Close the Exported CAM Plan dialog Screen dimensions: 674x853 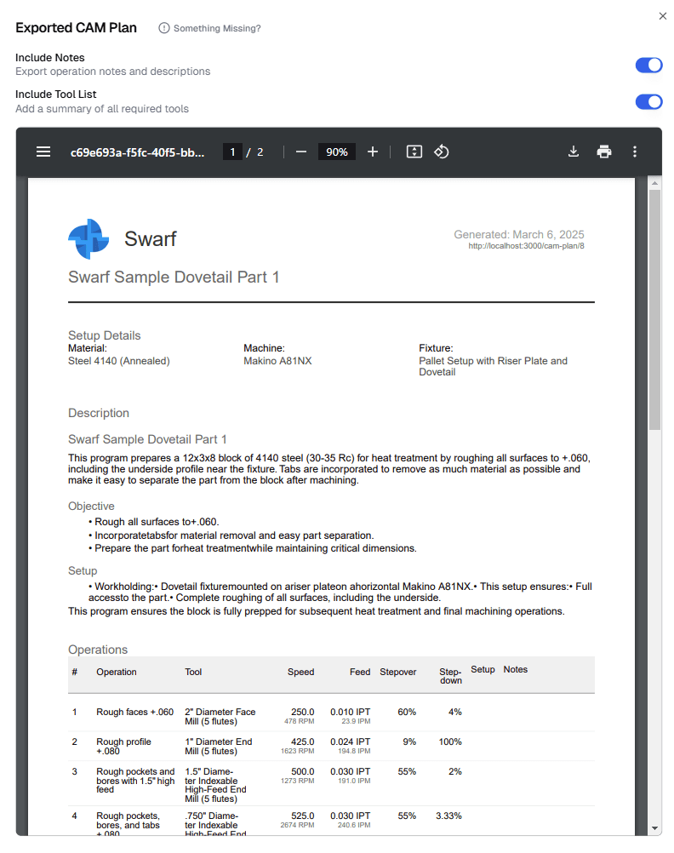pos(662,16)
